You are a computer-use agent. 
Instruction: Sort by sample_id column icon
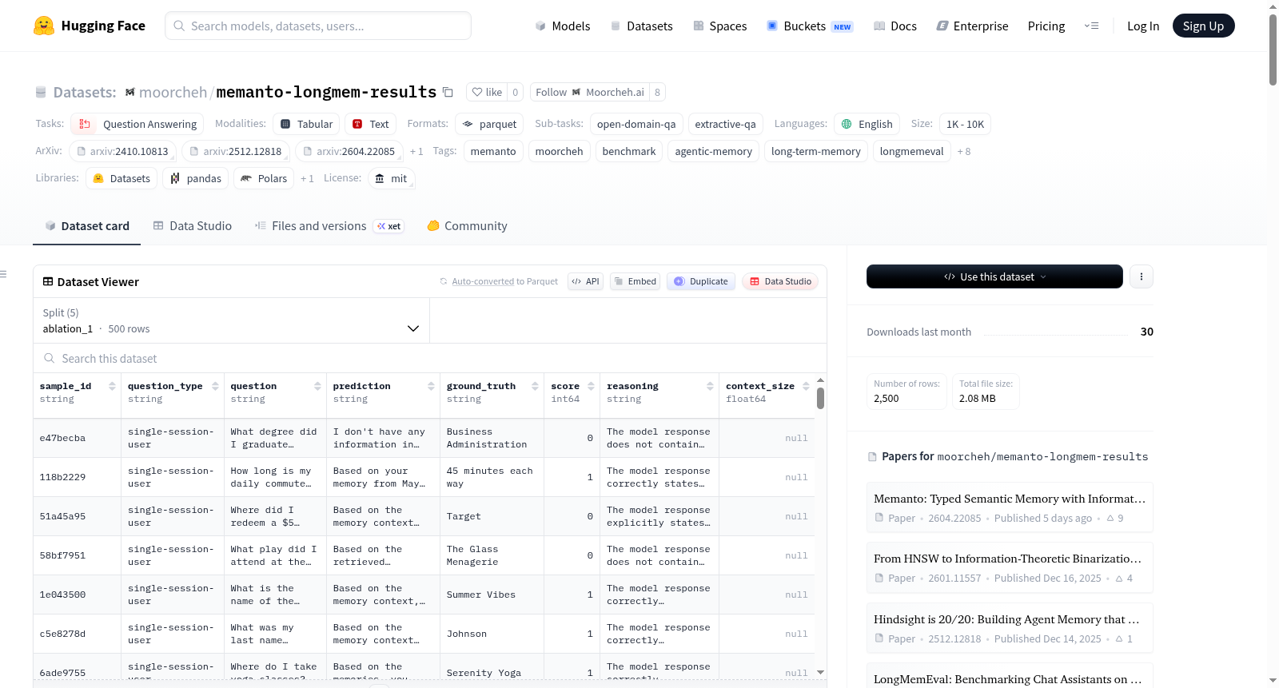(x=112, y=386)
